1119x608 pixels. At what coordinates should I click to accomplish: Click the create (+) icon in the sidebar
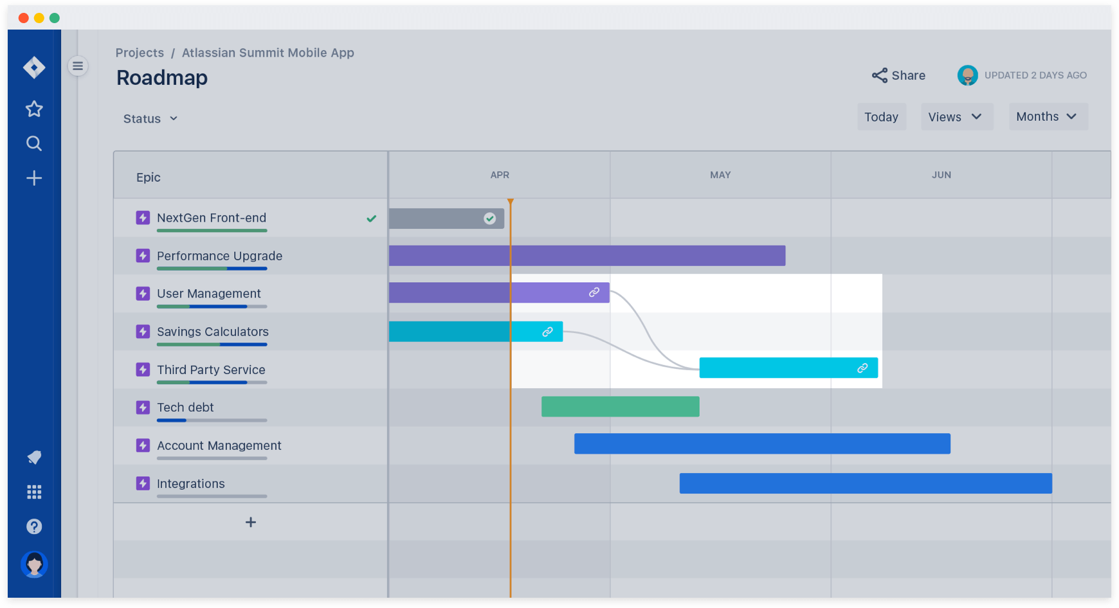(x=33, y=178)
